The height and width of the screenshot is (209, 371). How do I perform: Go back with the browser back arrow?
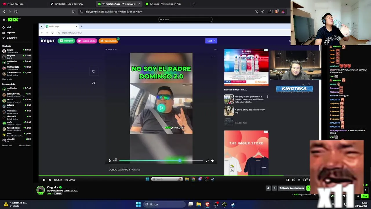coord(4,12)
